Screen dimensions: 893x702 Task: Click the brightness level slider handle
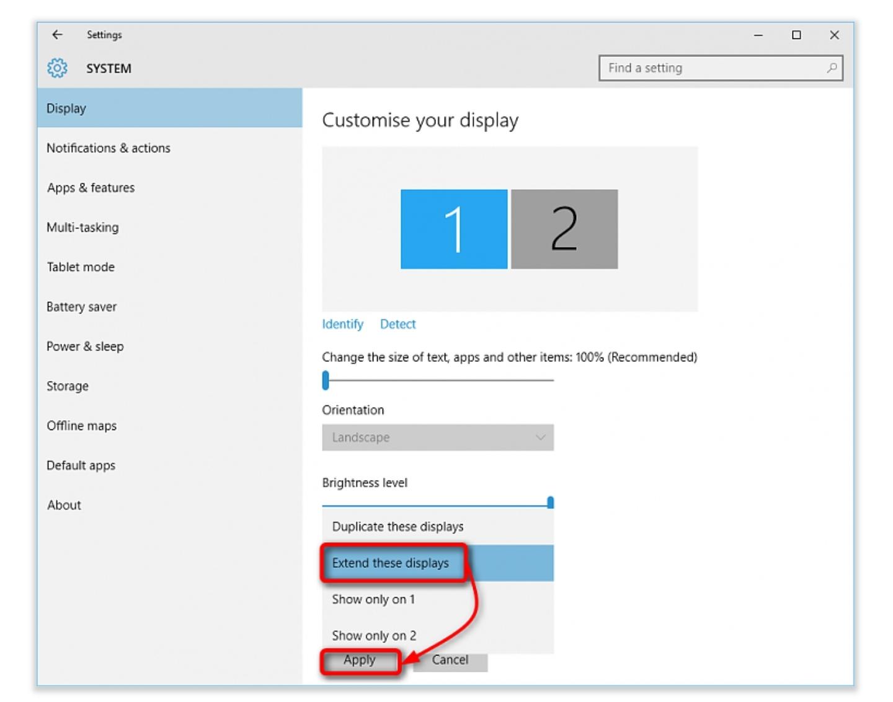(550, 502)
